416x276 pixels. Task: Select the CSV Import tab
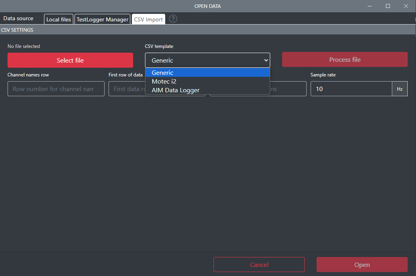149,19
